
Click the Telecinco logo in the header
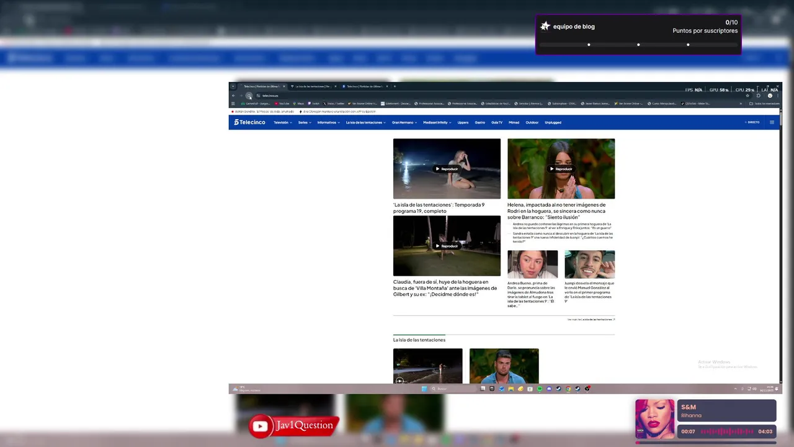click(x=249, y=122)
